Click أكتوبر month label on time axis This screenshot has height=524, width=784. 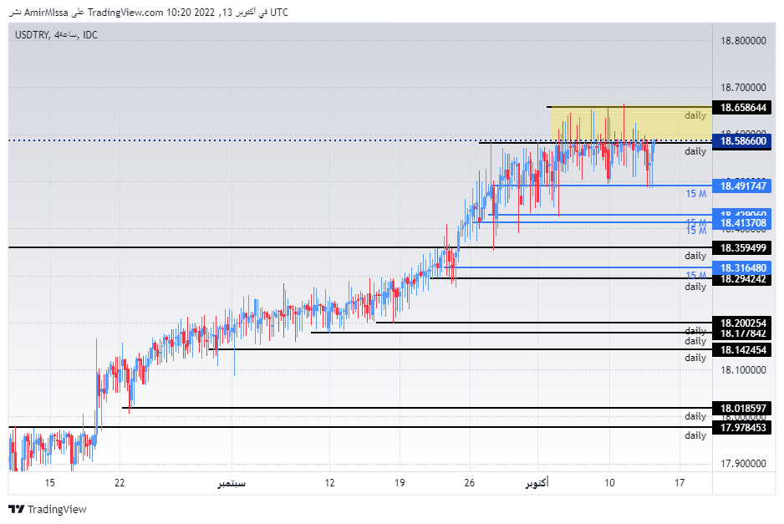pyautogui.click(x=537, y=483)
